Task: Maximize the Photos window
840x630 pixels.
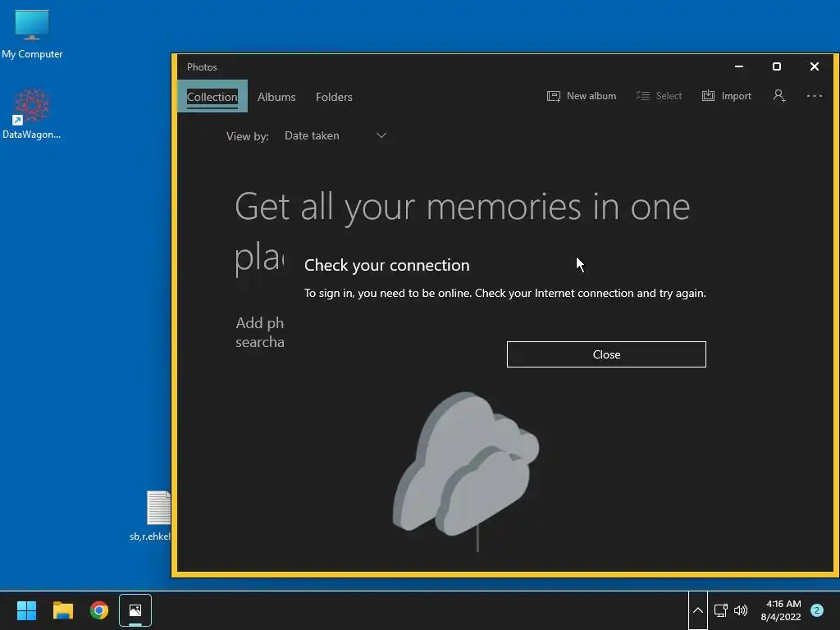Action: 776,66
